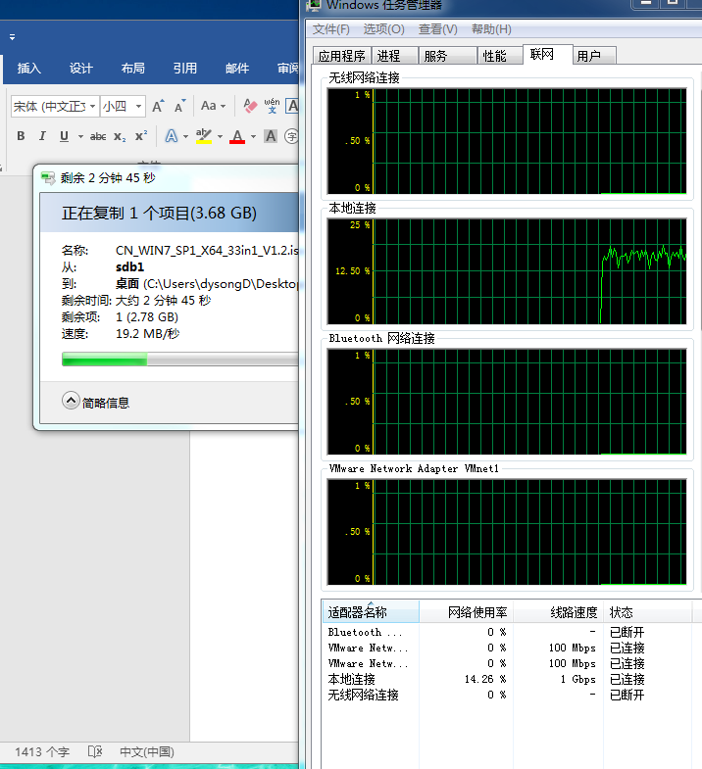Select the 联网 tab
Image resolution: width=702 pixels, height=769 pixels.
tap(547, 54)
